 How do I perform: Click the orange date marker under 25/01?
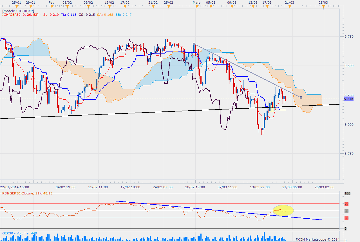point(17,6)
